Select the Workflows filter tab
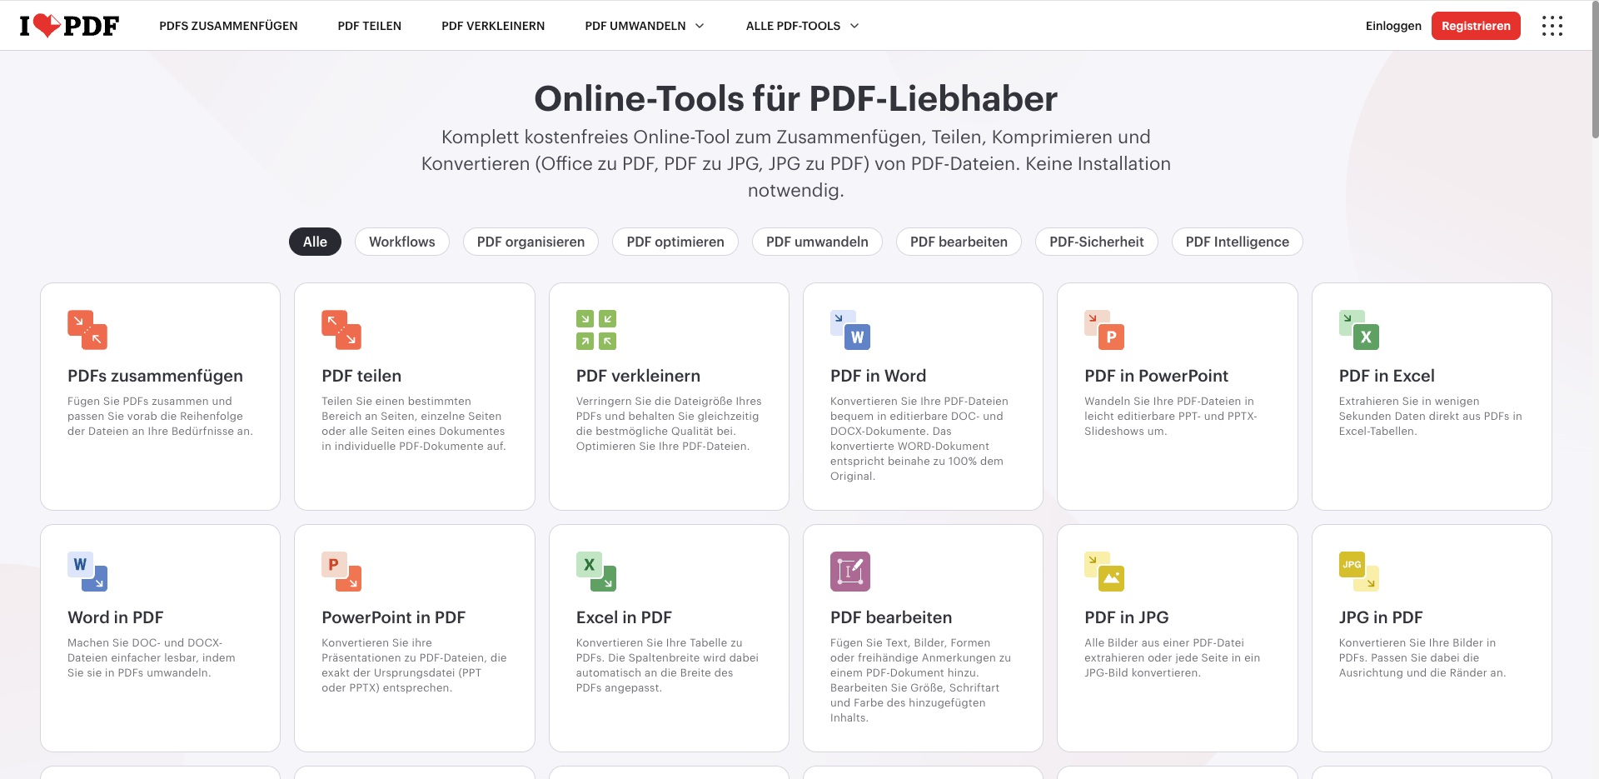 (x=402, y=242)
